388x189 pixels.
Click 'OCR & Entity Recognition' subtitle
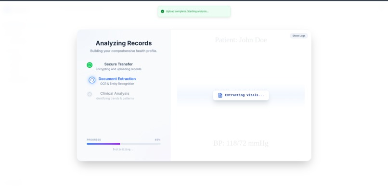point(117,84)
